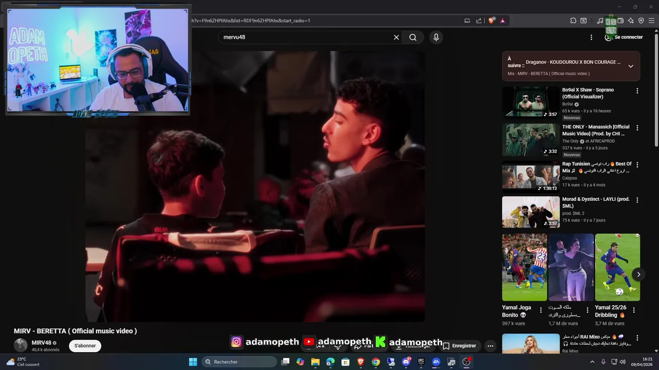
Task: Open MIRV48 channel avatar
Action: coord(21,345)
